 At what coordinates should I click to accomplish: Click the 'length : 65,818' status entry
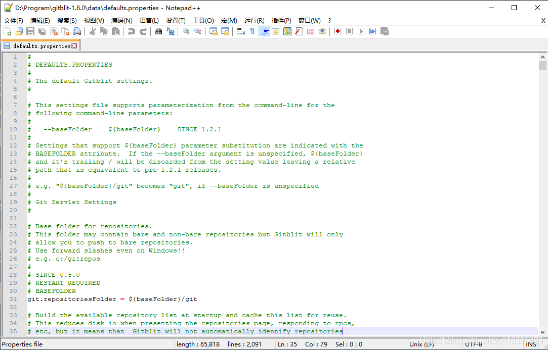coord(198,344)
